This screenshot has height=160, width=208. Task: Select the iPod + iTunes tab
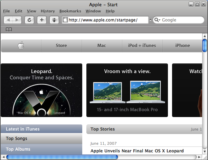coord(142,45)
